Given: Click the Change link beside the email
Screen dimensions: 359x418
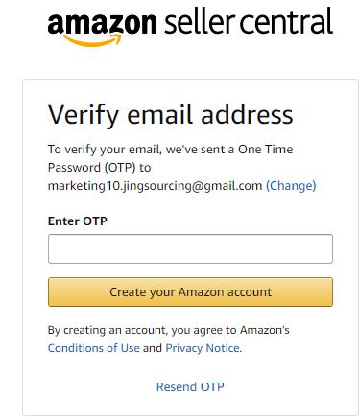Looking at the screenshot, I should coord(291,185).
